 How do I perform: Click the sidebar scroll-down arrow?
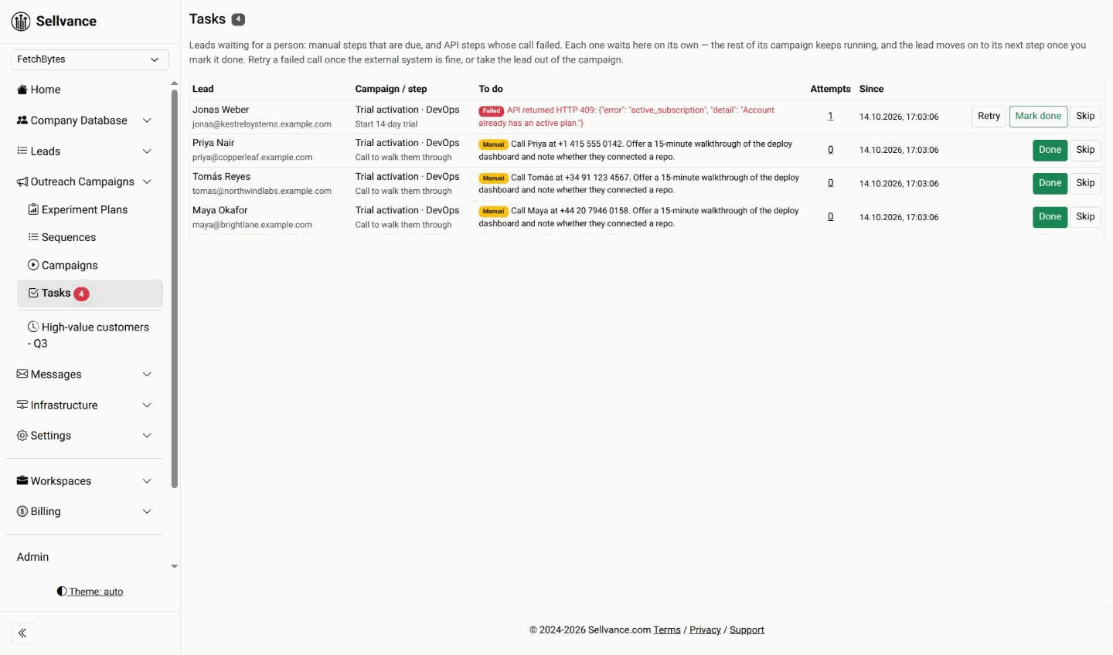tap(174, 566)
